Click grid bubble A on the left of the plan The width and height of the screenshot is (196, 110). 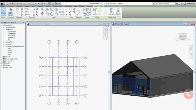tap(41, 57)
